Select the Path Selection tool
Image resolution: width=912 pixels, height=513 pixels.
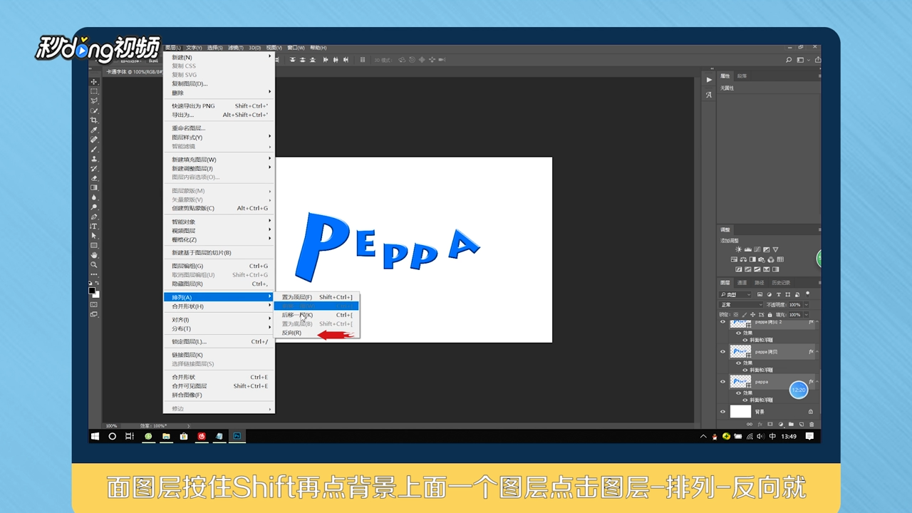(x=93, y=236)
